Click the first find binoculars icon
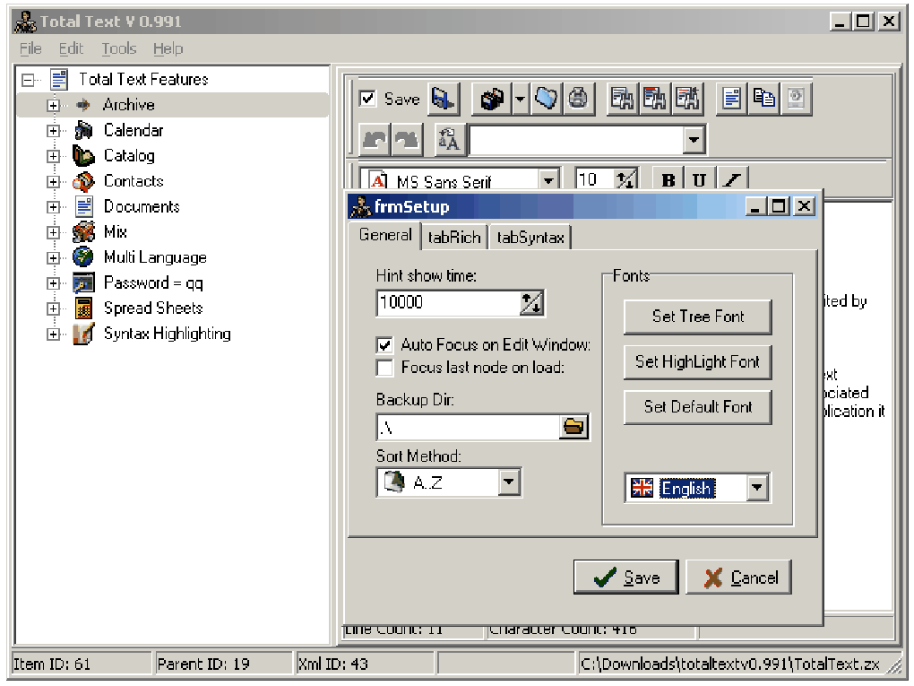This screenshot has width=914, height=686. tap(622, 99)
